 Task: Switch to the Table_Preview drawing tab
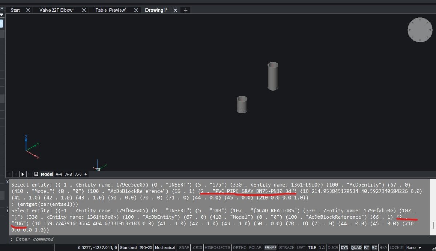click(x=111, y=10)
